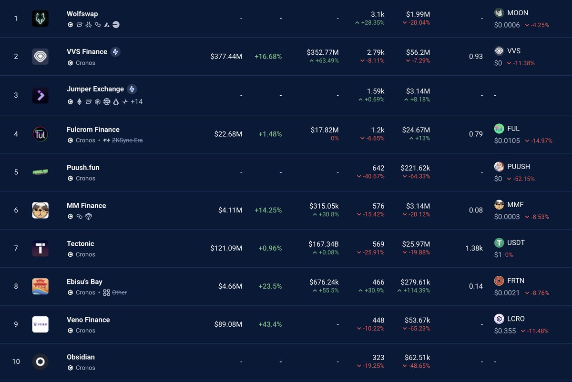Click the PUUSH token avatar icon
The height and width of the screenshot is (382, 572).
(499, 167)
